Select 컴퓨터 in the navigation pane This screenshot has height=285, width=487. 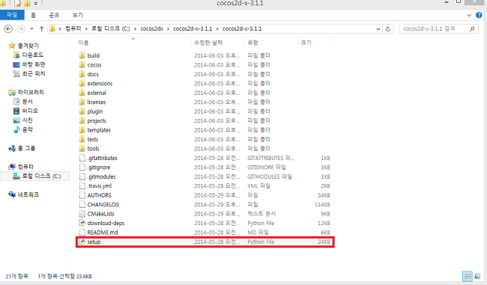click(x=25, y=167)
